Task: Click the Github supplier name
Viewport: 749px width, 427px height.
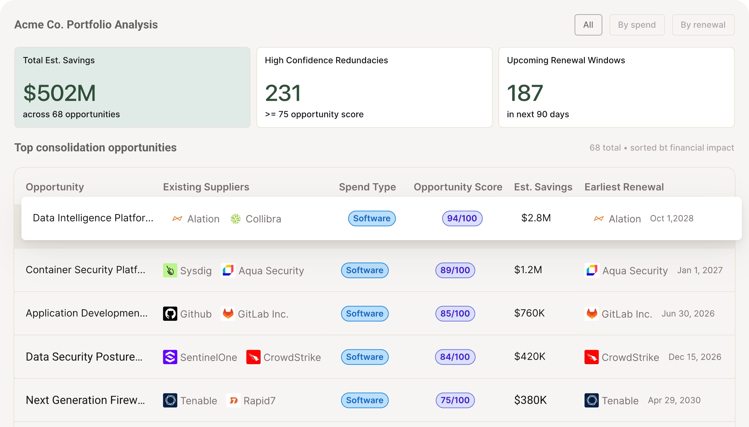Action: 196,314
